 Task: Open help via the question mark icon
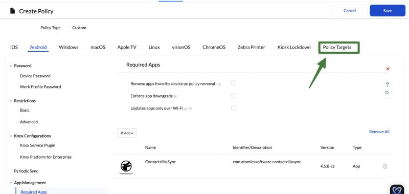(387, 84)
